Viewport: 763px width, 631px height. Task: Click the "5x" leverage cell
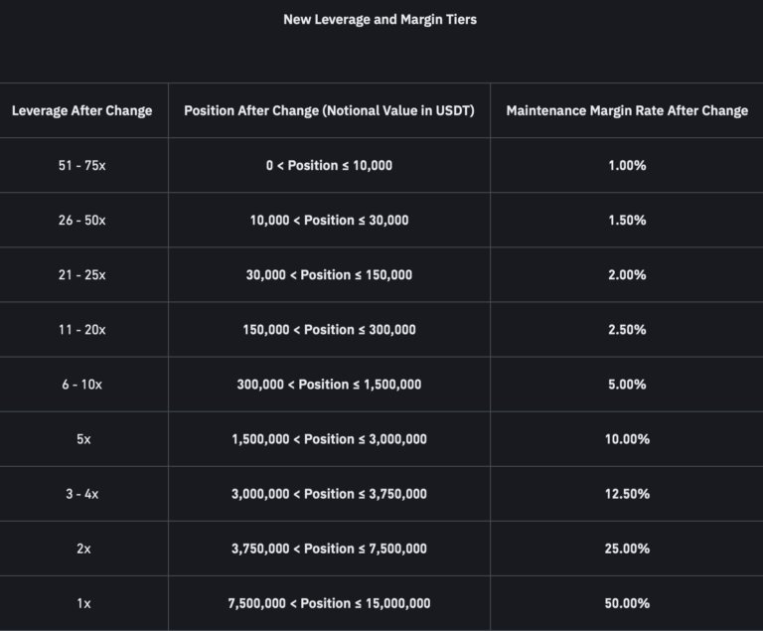coord(82,438)
